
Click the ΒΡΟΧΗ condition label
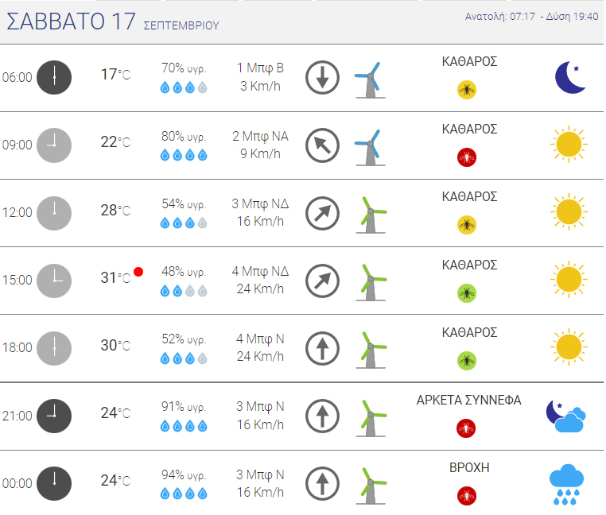pos(469,467)
